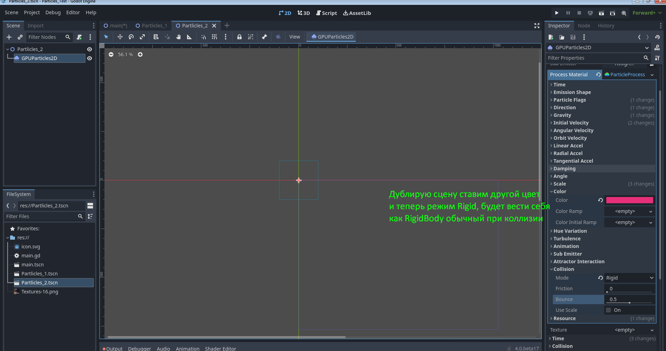Screen dimensions: 666x351
Task: Zoom in the viewport with plus icon
Action: pos(140,54)
